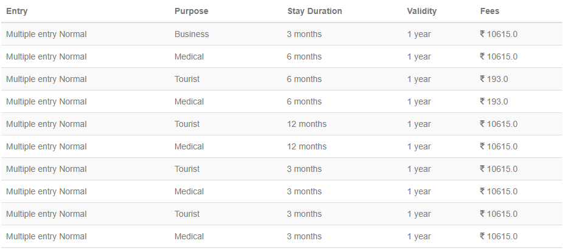Click the Purpose column header
This screenshot has width=563, height=249.
(x=191, y=11)
